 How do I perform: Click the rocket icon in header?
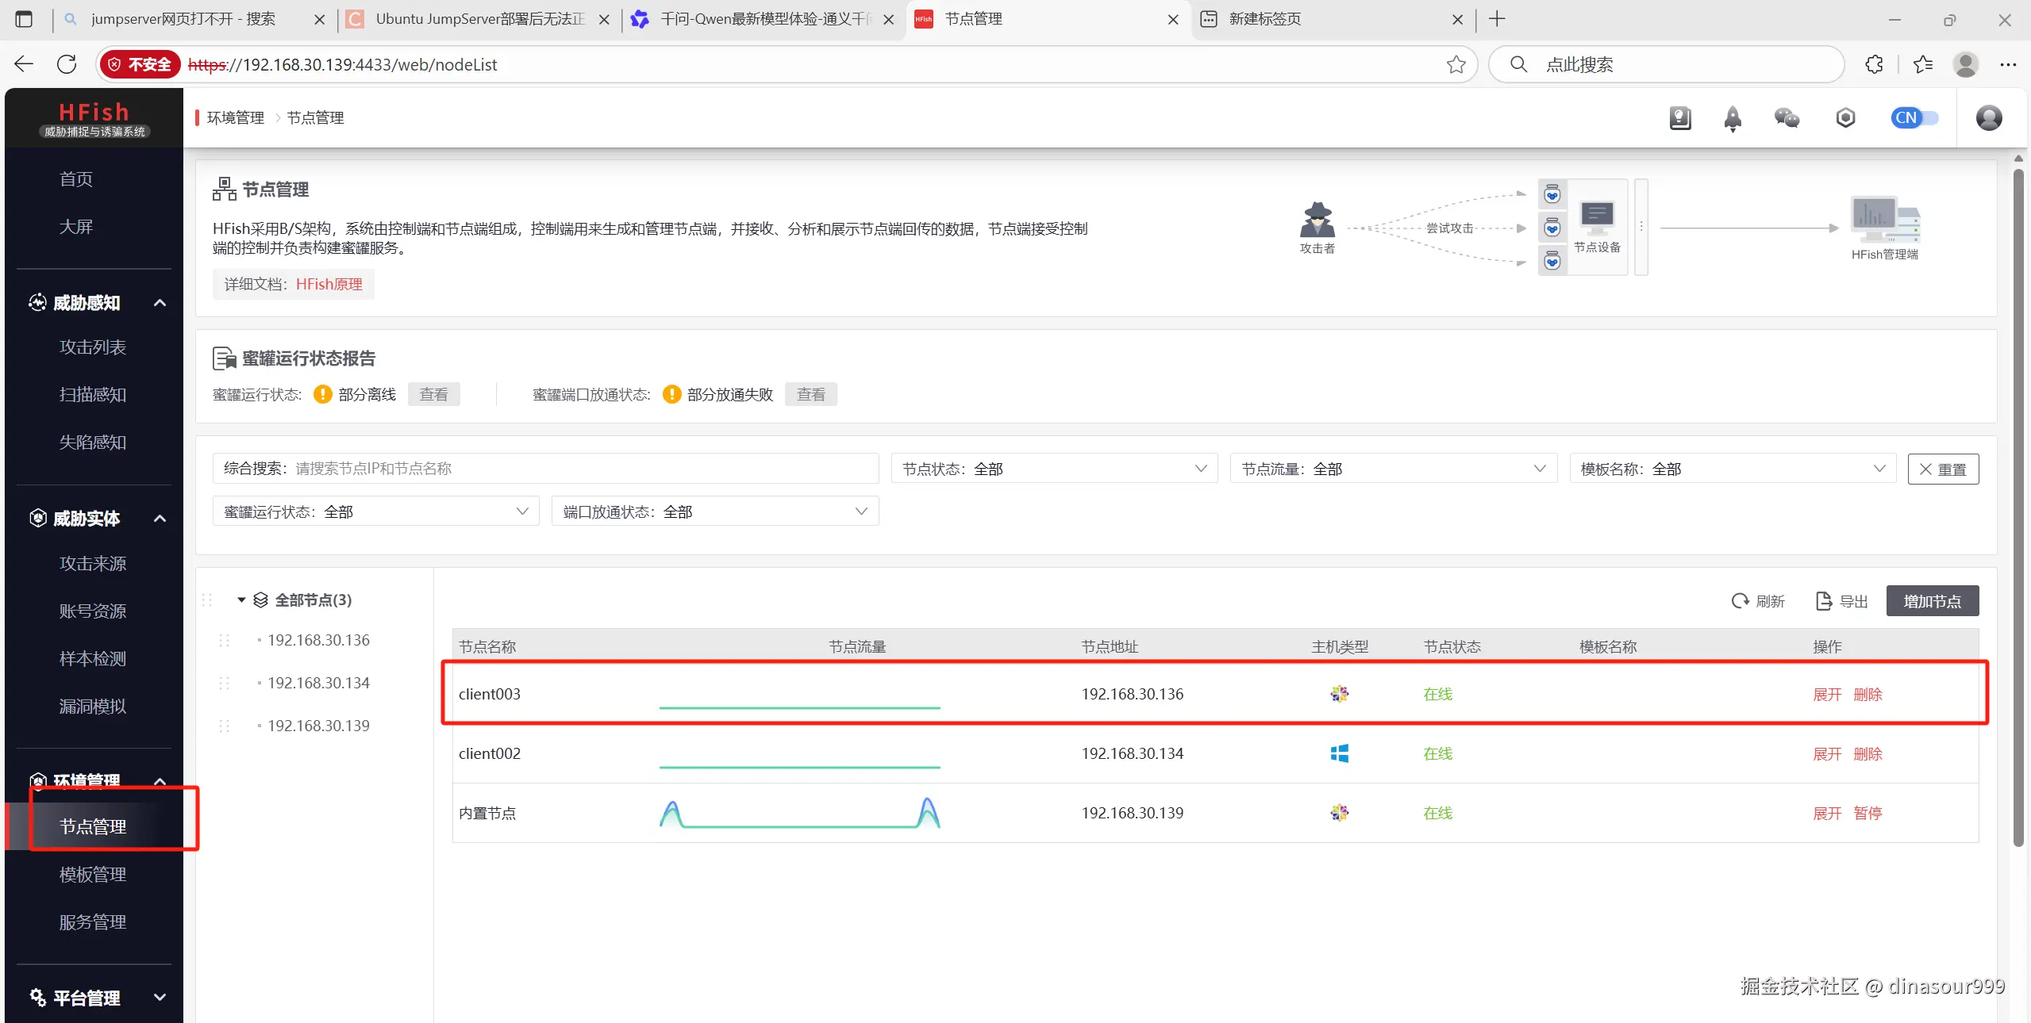point(1733,118)
